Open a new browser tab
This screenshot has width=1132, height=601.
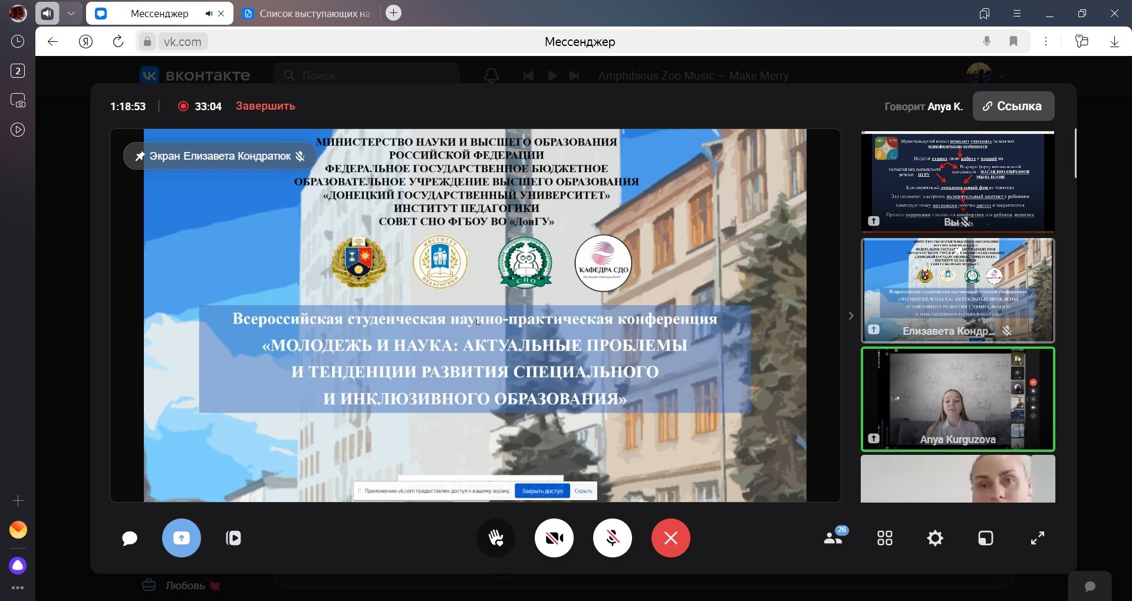[394, 13]
